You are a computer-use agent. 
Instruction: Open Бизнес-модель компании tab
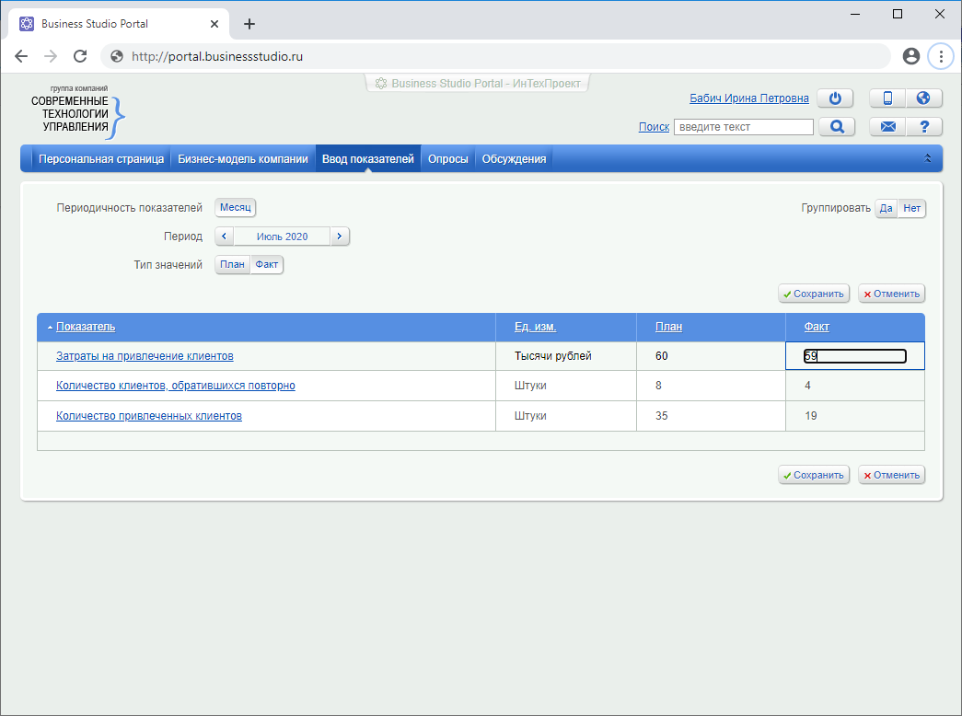pyautogui.click(x=243, y=159)
